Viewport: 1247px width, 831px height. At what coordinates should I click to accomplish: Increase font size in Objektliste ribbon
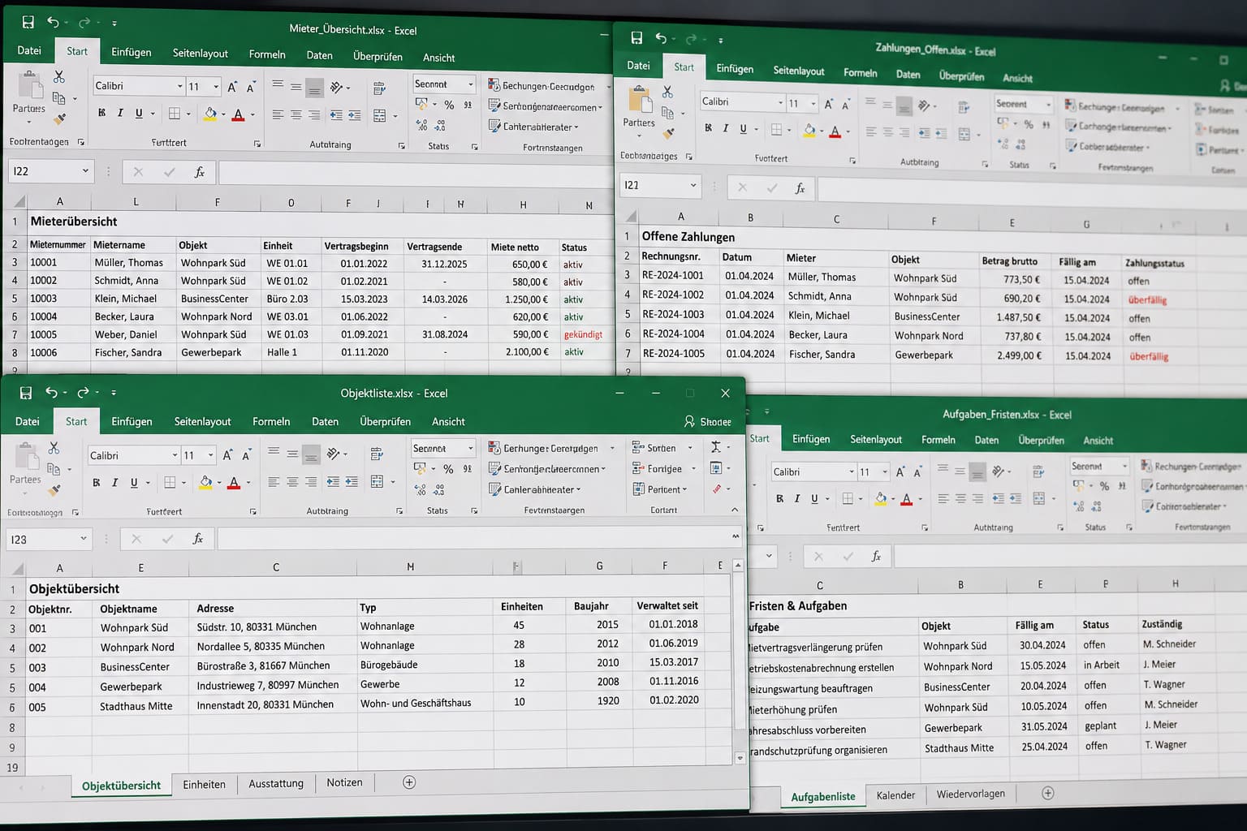(x=228, y=455)
